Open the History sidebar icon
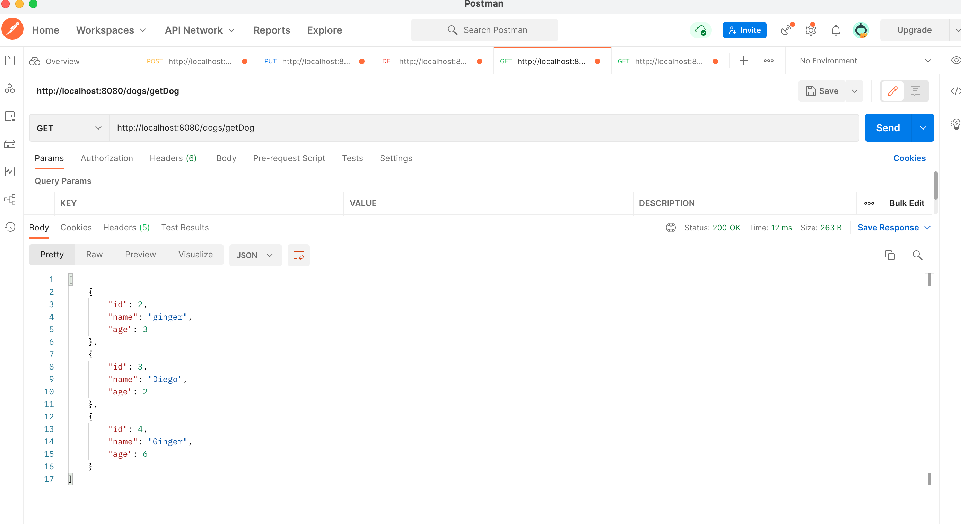The height and width of the screenshot is (524, 961). pos(10,227)
